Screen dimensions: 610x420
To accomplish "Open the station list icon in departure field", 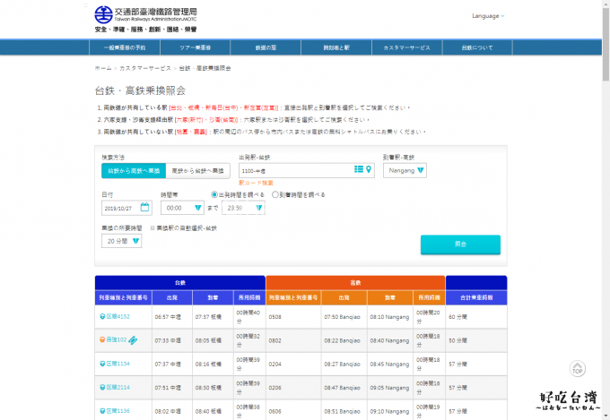I will click(x=359, y=169).
